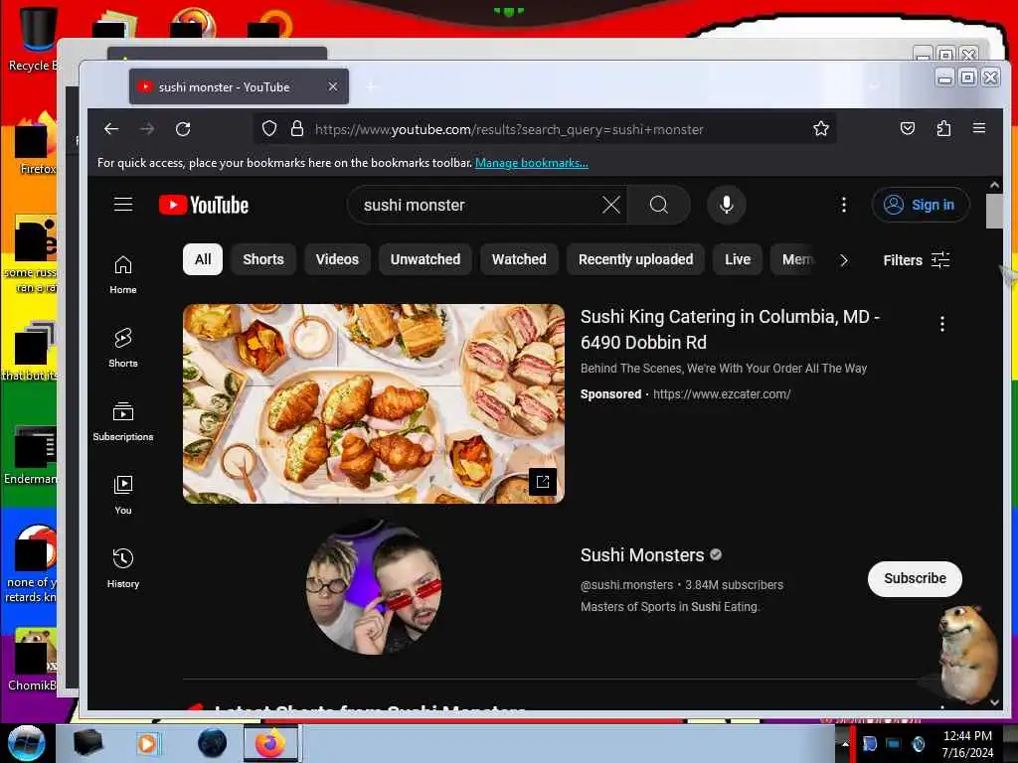The image size is (1018, 763).
Task: Select the Shorts filter chip
Action: [x=262, y=259]
